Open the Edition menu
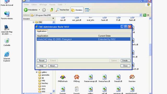 click(34, 5)
